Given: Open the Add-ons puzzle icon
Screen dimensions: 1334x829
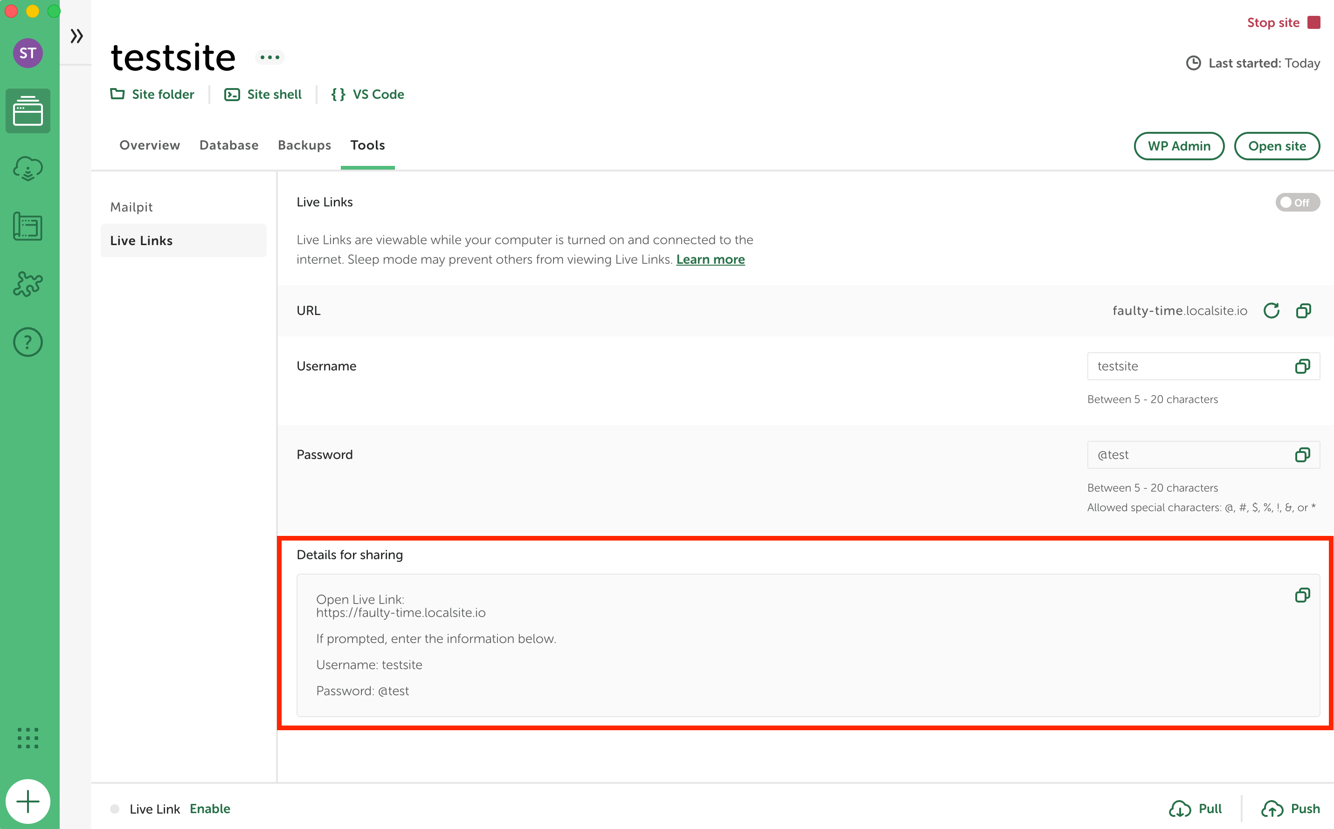Looking at the screenshot, I should (28, 284).
